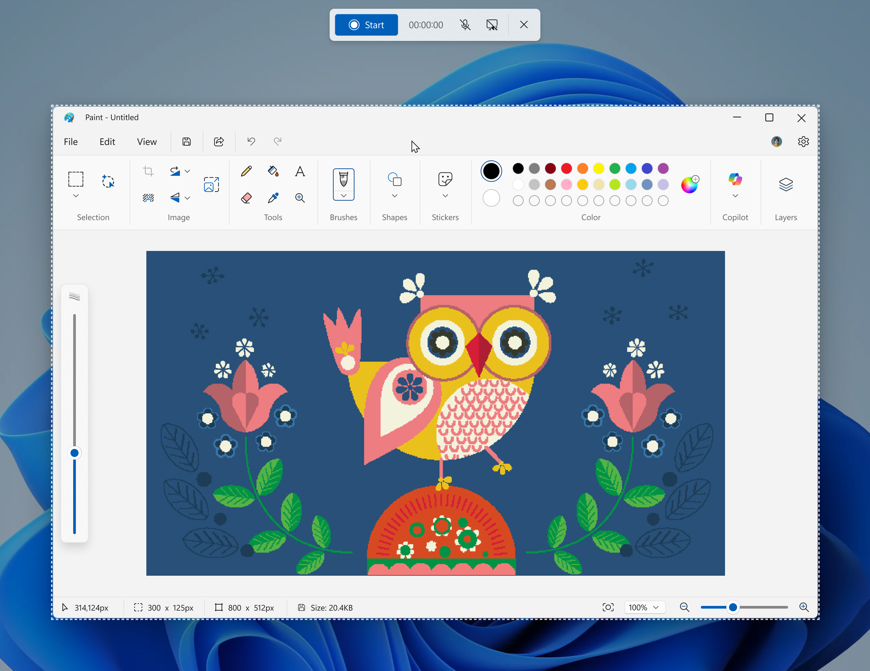
Task: Select the Crop tool
Action: pyautogui.click(x=148, y=171)
